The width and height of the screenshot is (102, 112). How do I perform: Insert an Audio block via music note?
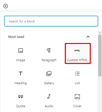[x=49, y=97]
